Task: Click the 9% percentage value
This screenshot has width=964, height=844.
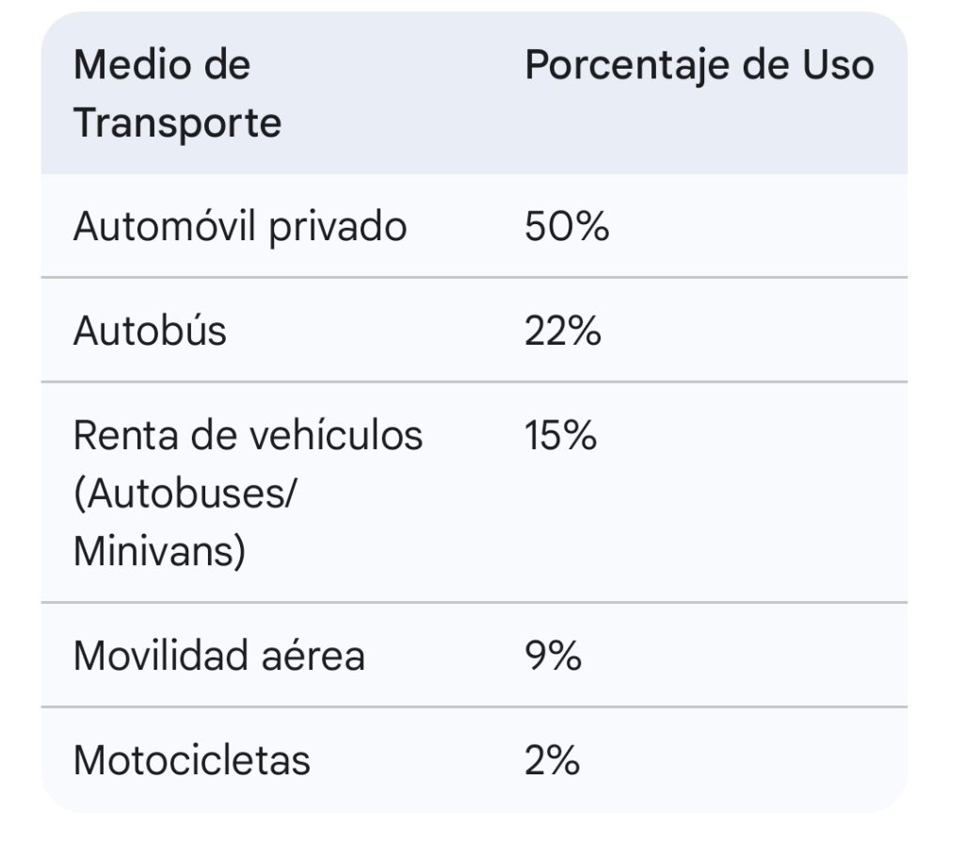Action: click(553, 656)
